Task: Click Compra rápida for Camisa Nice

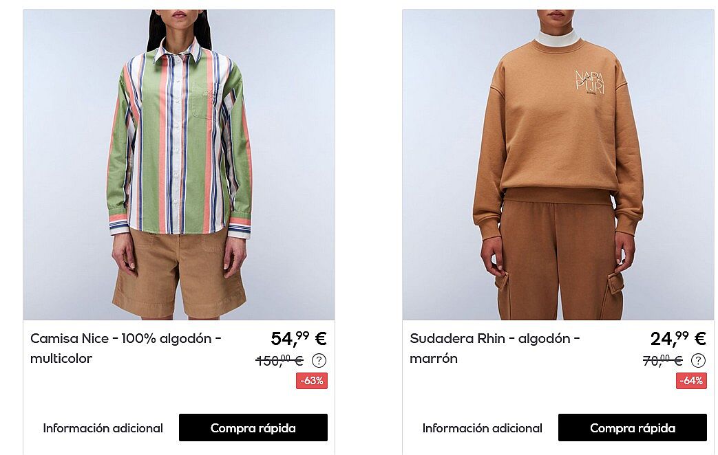Action: pyautogui.click(x=253, y=428)
